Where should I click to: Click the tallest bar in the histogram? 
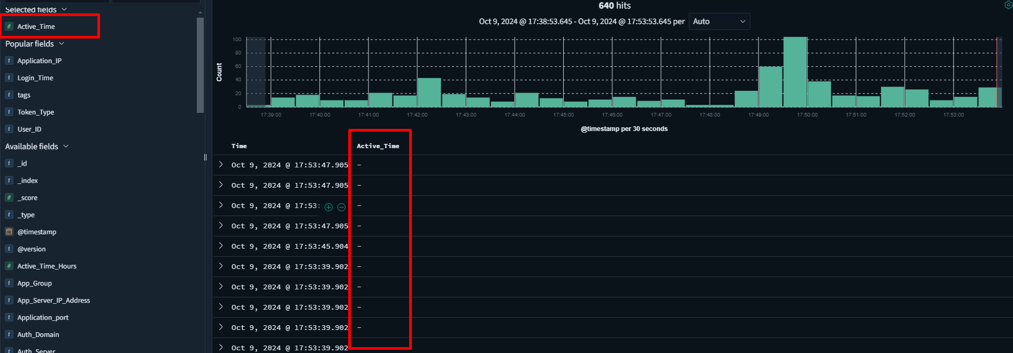point(795,72)
